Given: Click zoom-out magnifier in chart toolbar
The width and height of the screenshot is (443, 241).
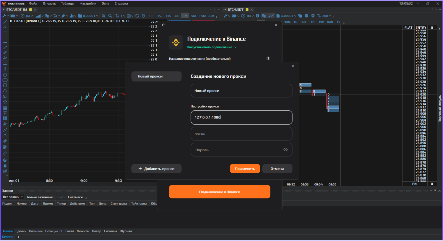Looking at the screenshot, I should [110, 16].
